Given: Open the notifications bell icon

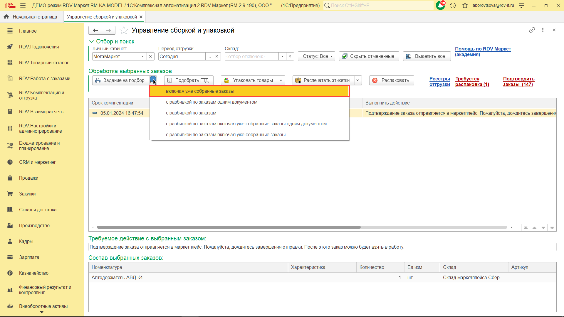Looking at the screenshot, I should click(440, 5).
